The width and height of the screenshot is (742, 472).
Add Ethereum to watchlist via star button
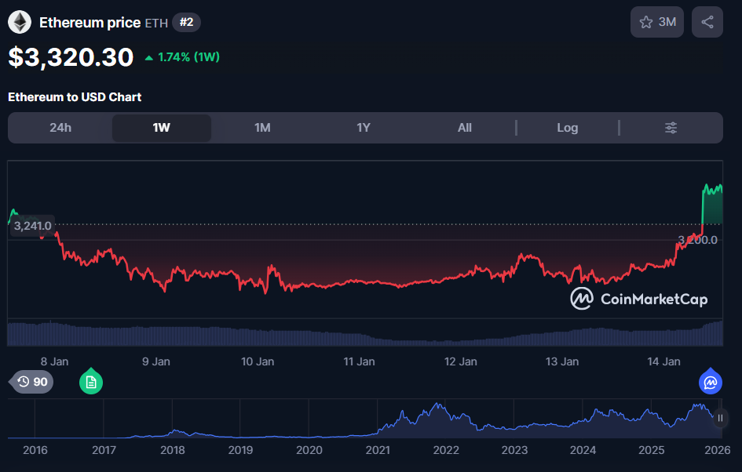pyautogui.click(x=657, y=22)
